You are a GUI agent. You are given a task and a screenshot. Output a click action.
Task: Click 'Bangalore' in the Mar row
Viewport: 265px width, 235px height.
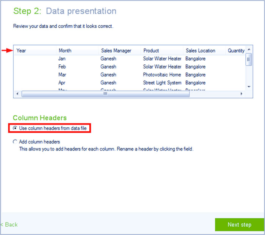[x=195, y=75]
